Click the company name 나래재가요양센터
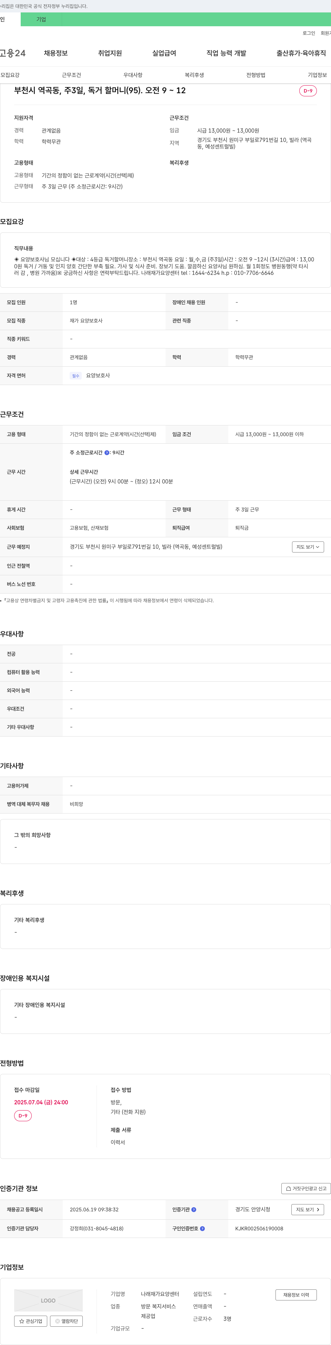 (x=160, y=1294)
